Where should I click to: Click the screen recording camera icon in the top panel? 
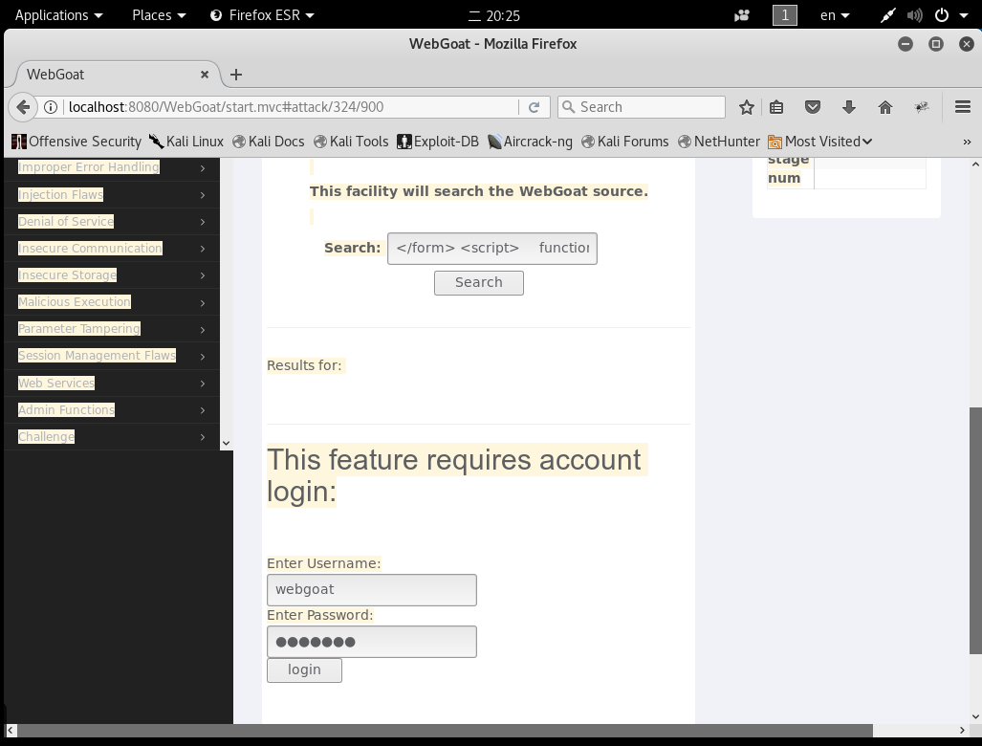pos(742,15)
